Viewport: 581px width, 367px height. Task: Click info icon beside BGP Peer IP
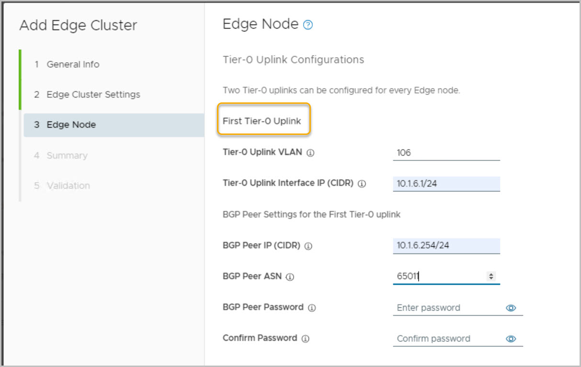pyautogui.click(x=308, y=246)
